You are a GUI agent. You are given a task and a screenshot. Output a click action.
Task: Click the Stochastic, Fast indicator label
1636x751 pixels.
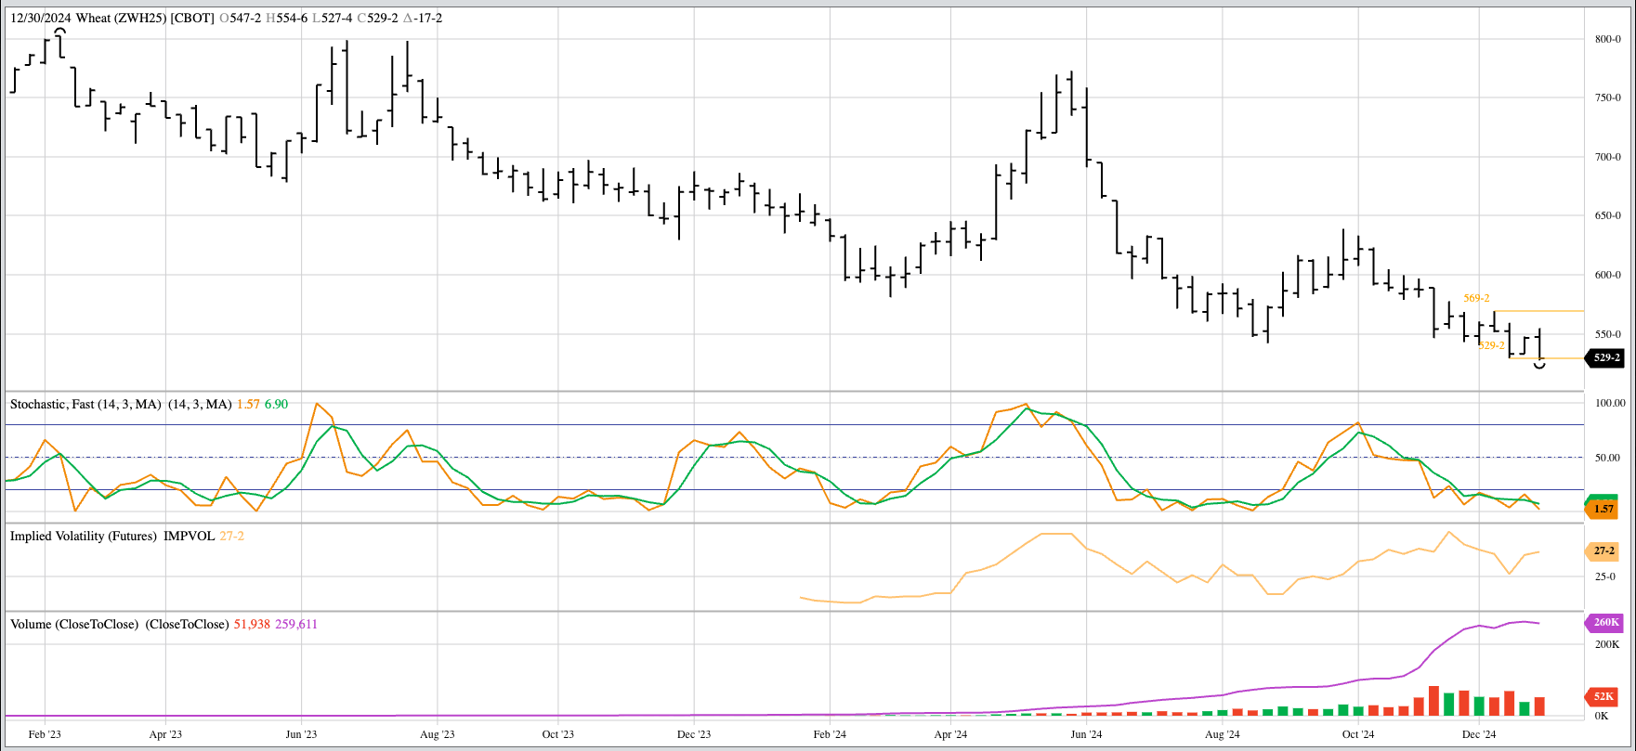click(x=85, y=404)
